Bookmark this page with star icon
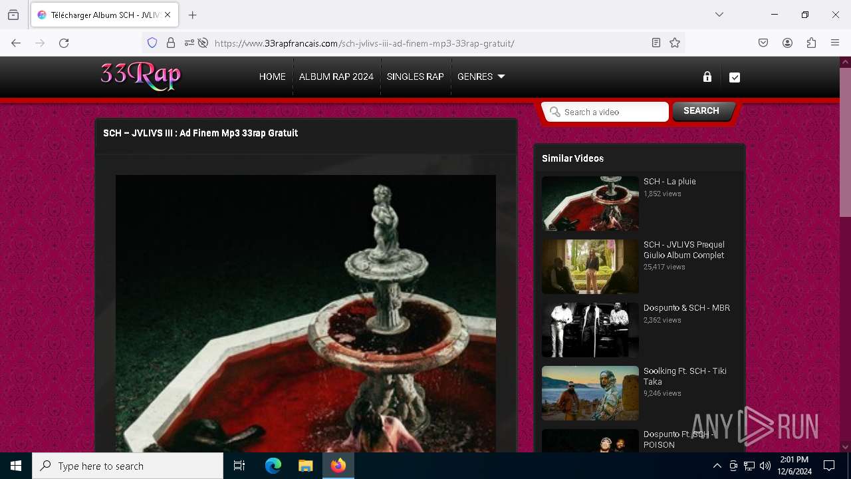This screenshot has width=851, height=479. click(x=675, y=43)
